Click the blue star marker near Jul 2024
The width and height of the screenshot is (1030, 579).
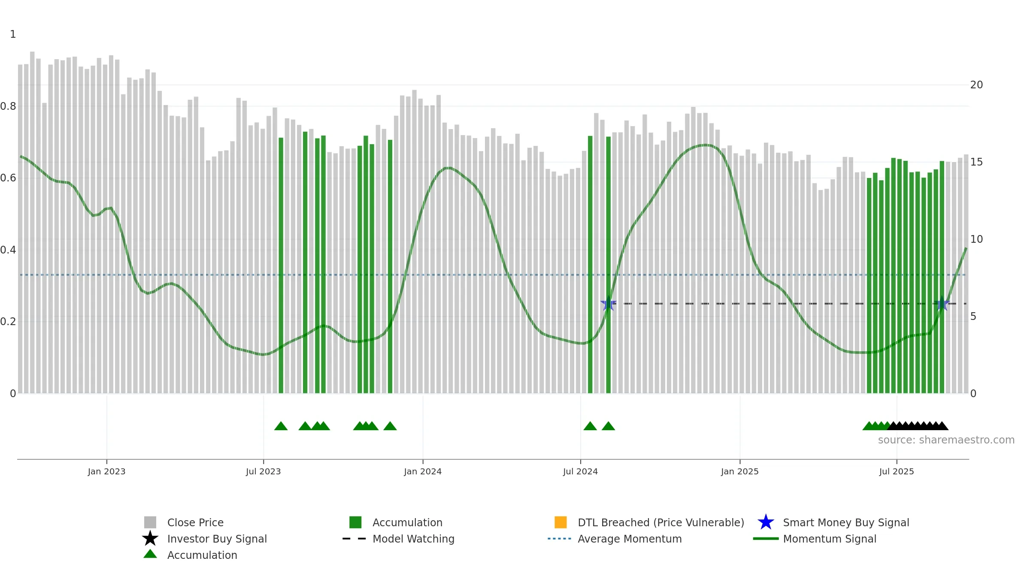pos(608,303)
